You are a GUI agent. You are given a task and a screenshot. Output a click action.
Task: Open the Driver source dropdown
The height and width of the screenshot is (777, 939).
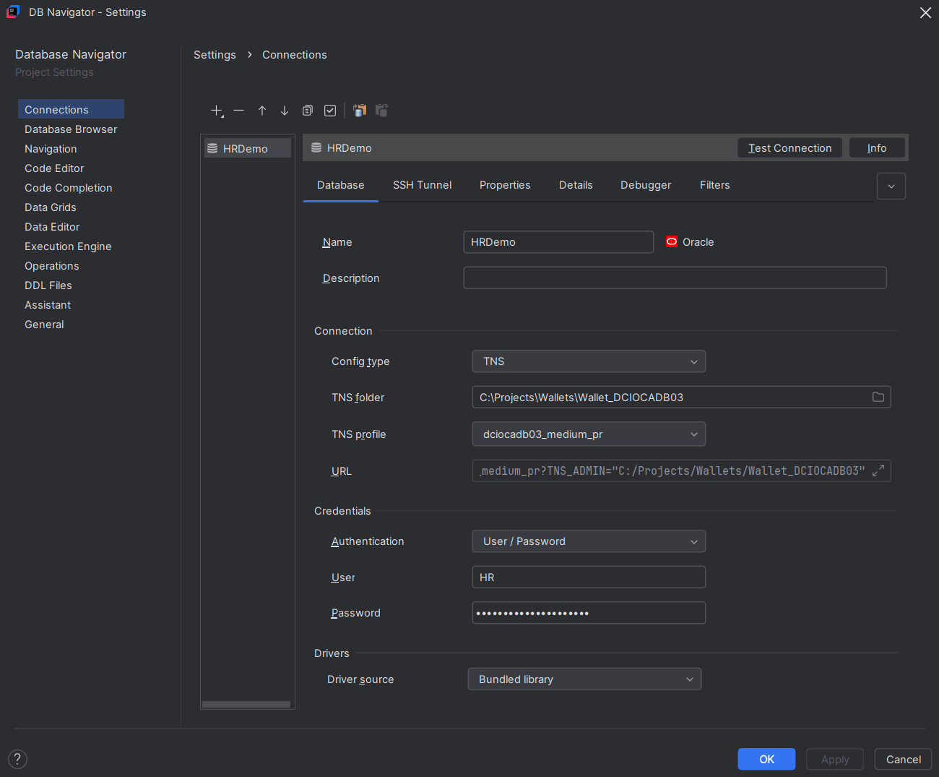point(584,679)
